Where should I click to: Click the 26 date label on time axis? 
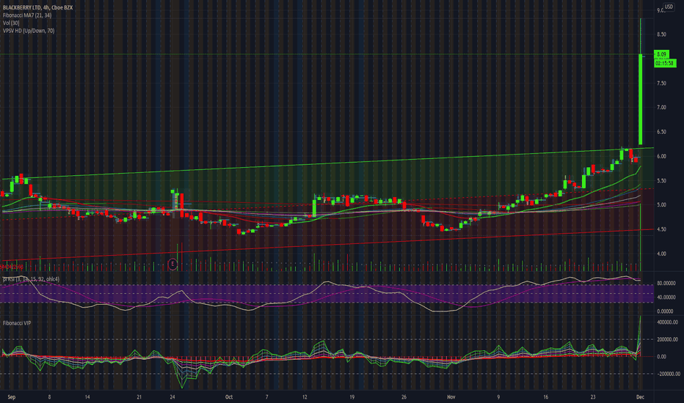pos(404,397)
